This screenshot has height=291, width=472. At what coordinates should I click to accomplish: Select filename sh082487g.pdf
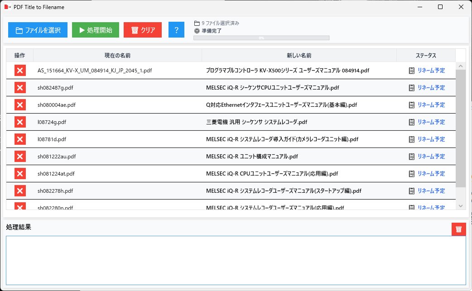[x=55, y=88]
